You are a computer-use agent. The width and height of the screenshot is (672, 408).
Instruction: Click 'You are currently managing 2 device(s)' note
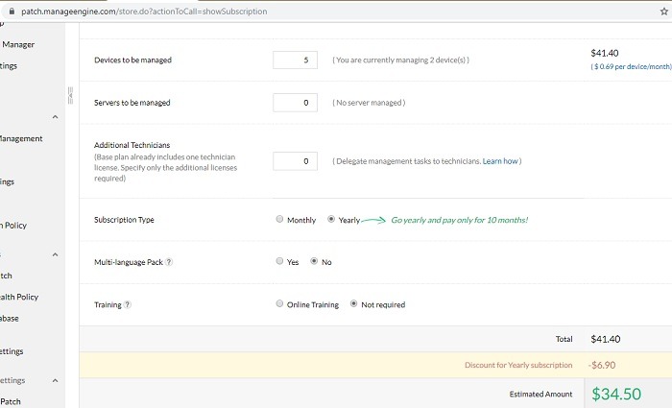click(400, 60)
